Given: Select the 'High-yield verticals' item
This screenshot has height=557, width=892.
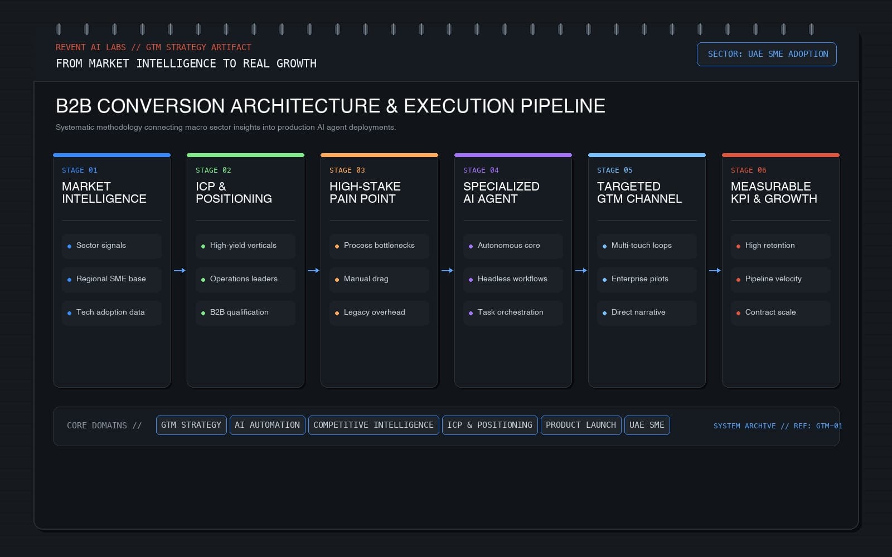Looking at the screenshot, I should tap(245, 246).
